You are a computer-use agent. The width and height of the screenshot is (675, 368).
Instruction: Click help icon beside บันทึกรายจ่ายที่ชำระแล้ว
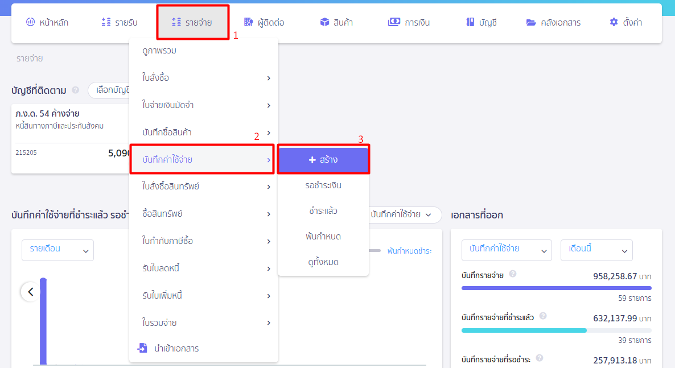(543, 316)
